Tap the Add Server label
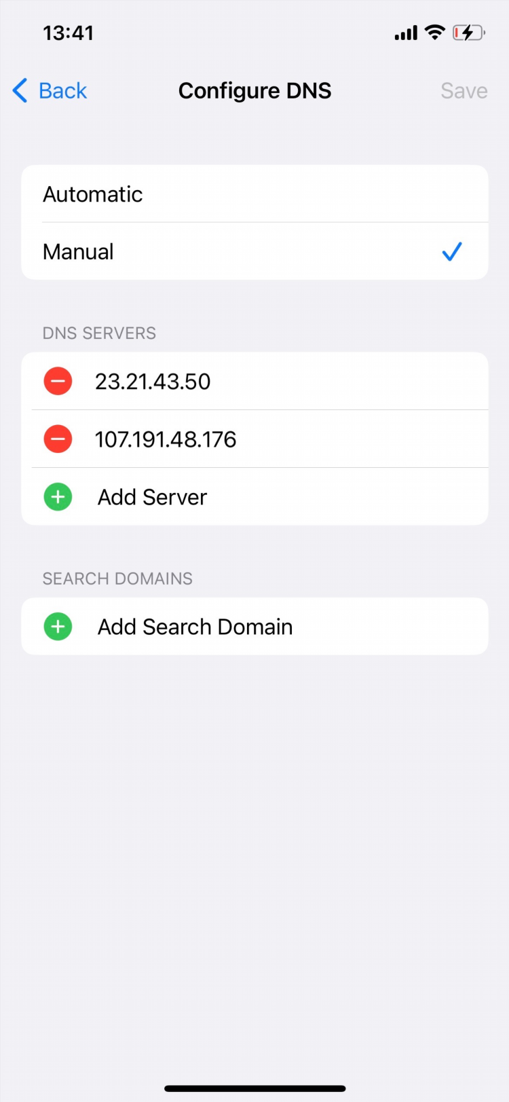 pyautogui.click(x=152, y=497)
